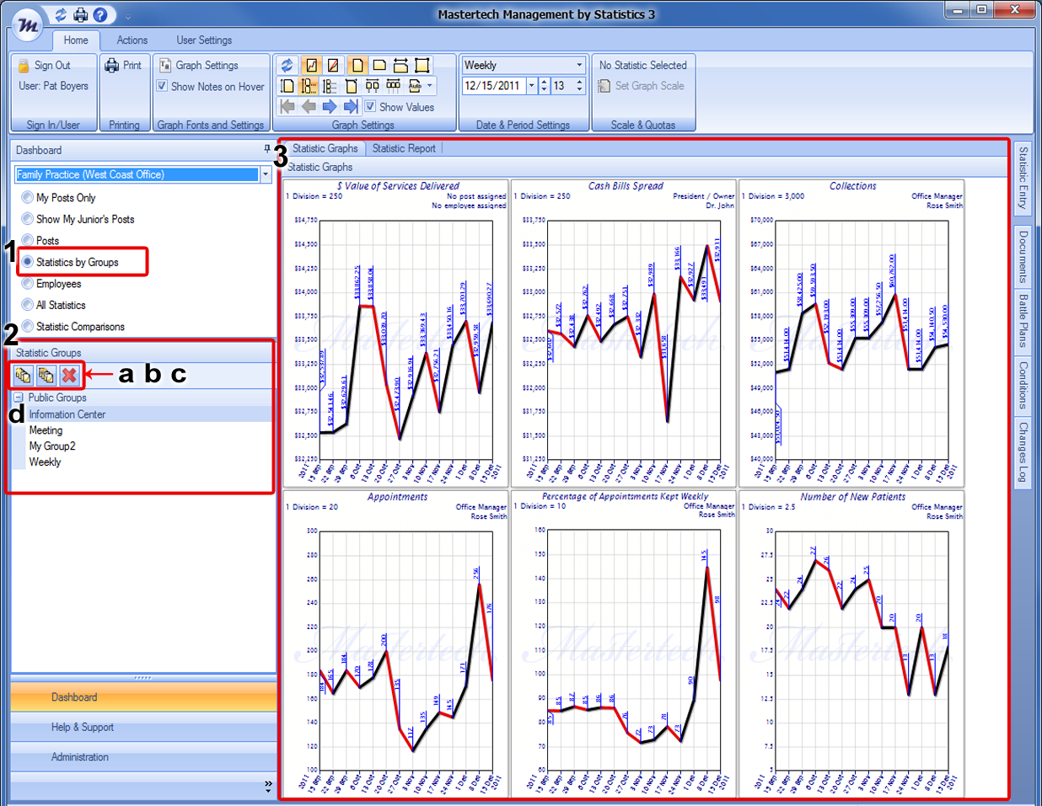Open the Conditions side tab

pyautogui.click(x=1023, y=385)
